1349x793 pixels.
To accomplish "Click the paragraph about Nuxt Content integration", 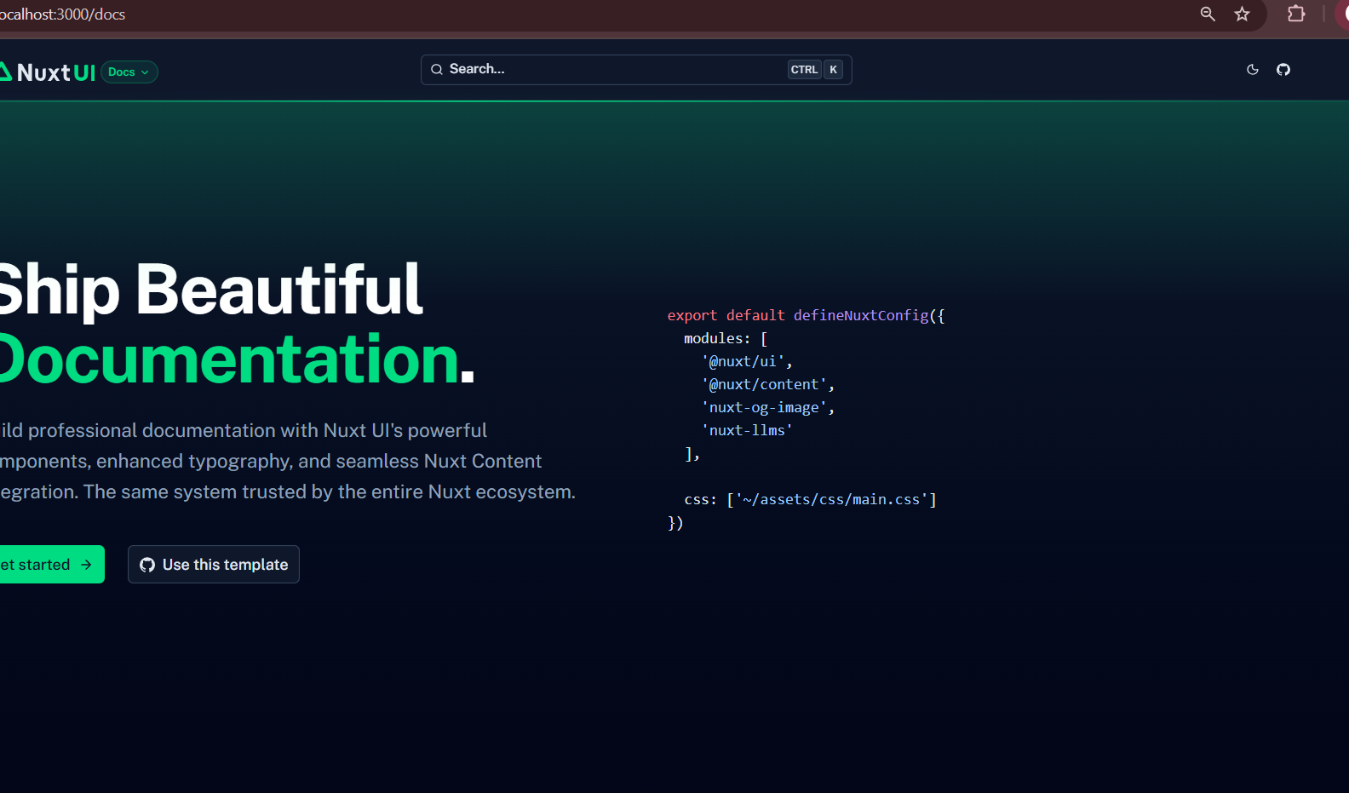I will (288, 462).
